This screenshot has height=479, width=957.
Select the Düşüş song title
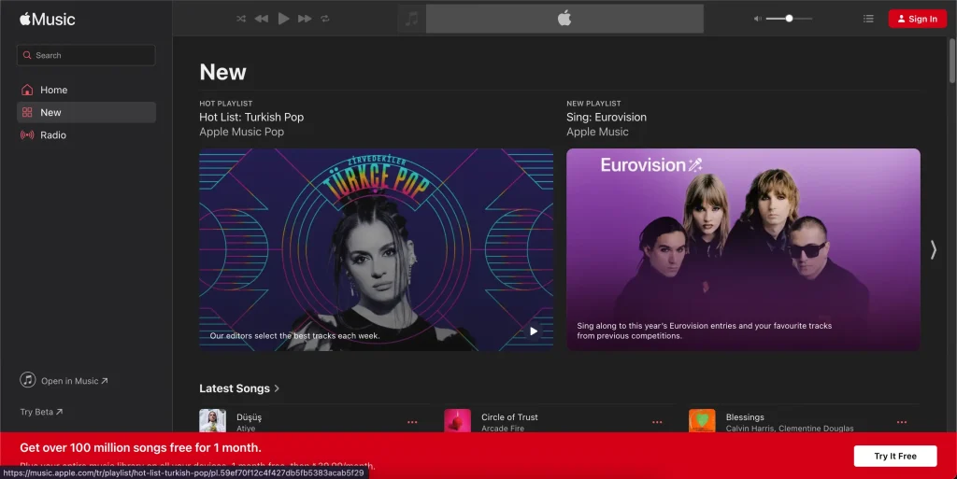pyautogui.click(x=249, y=416)
